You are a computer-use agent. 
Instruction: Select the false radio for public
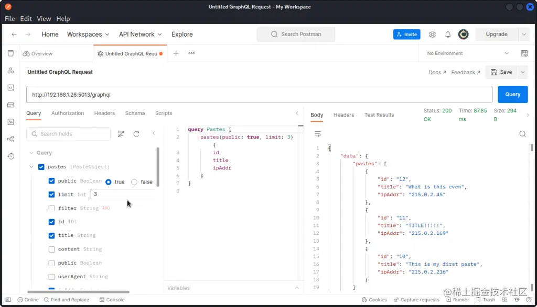(x=134, y=182)
